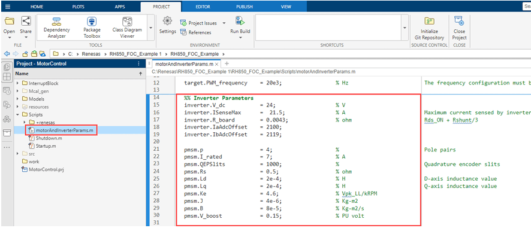Switch to the EDITOR ribbon tab

click(203, 7)
